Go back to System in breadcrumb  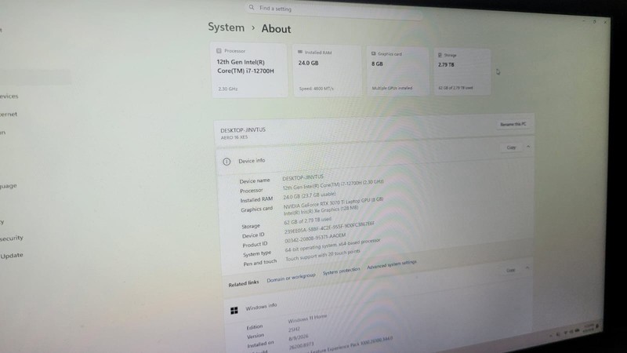click(x=226, y=27)
